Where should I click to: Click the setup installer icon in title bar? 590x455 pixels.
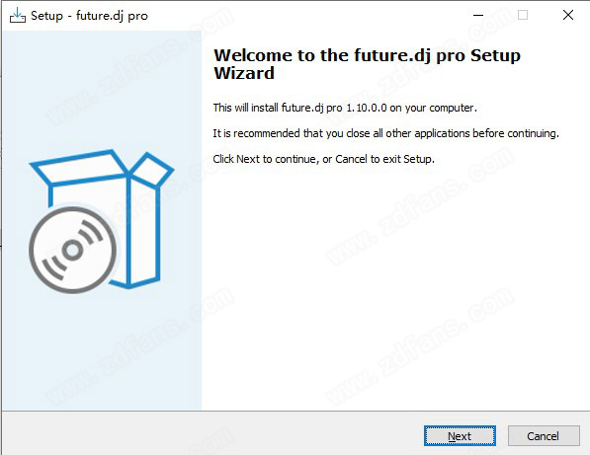[x=18, y=16]
